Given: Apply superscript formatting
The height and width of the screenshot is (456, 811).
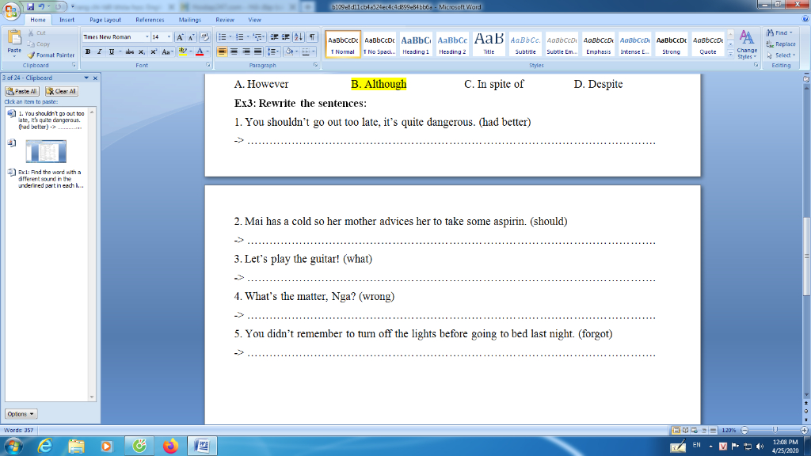Looking at the screenshot, I should [x=153, y=51].
